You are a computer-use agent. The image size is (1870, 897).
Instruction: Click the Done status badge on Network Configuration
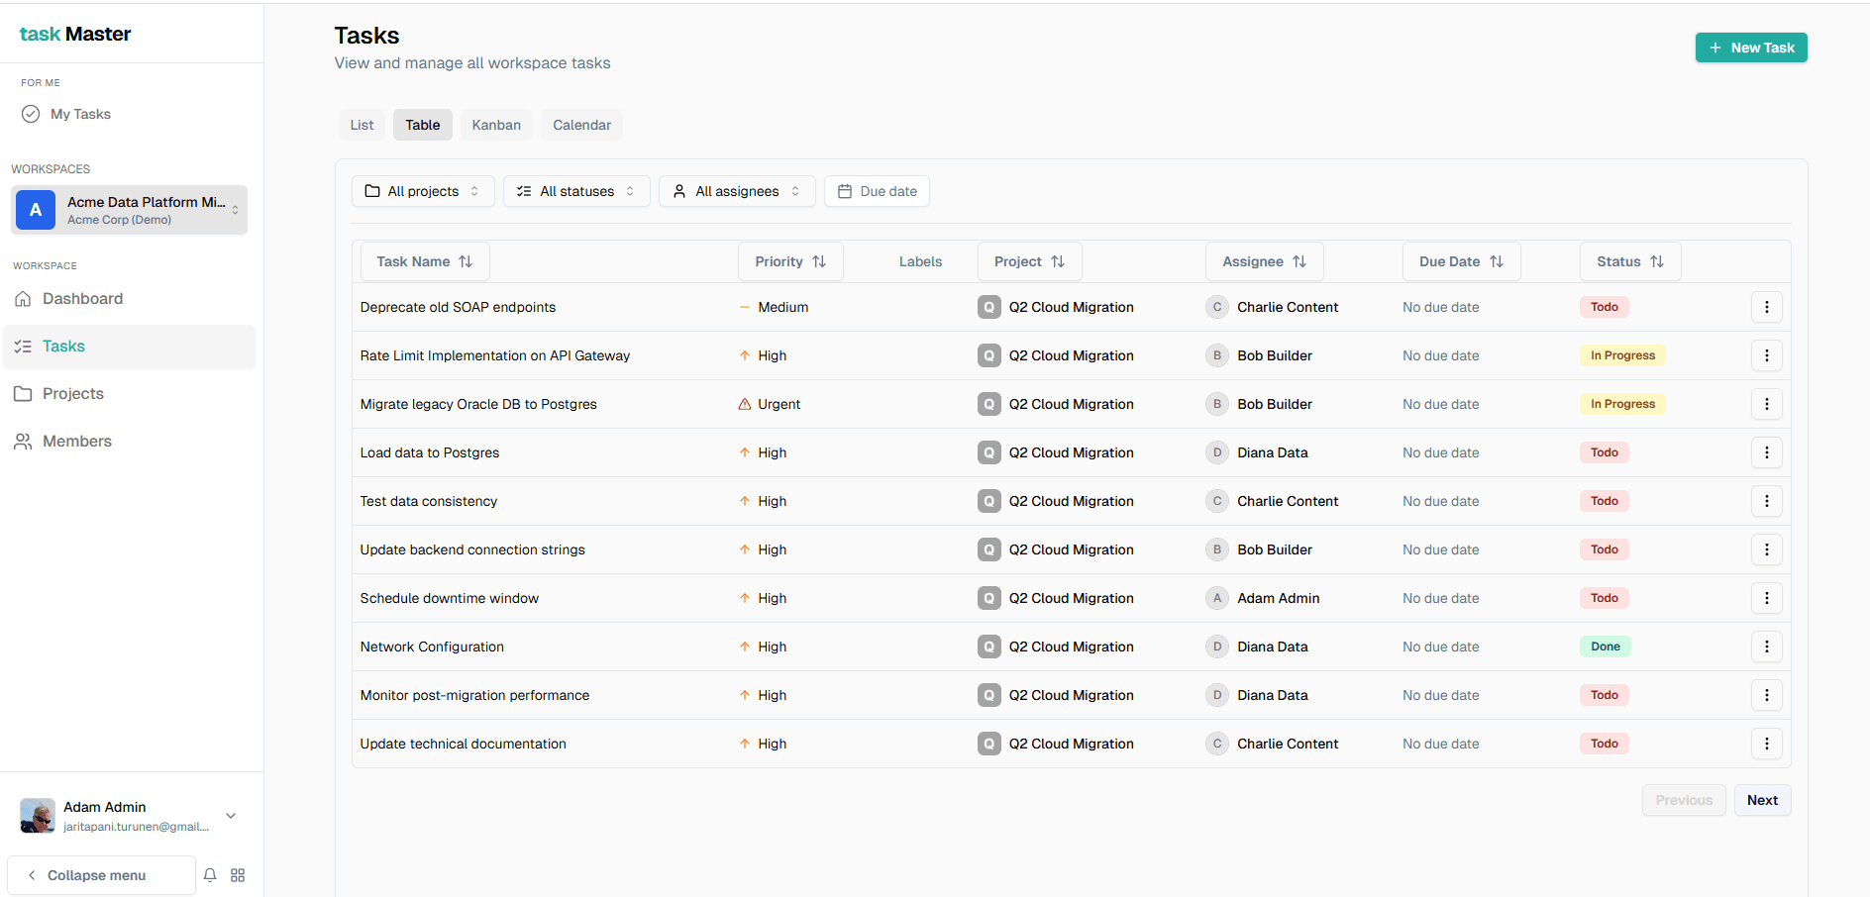click(1605, 646)
